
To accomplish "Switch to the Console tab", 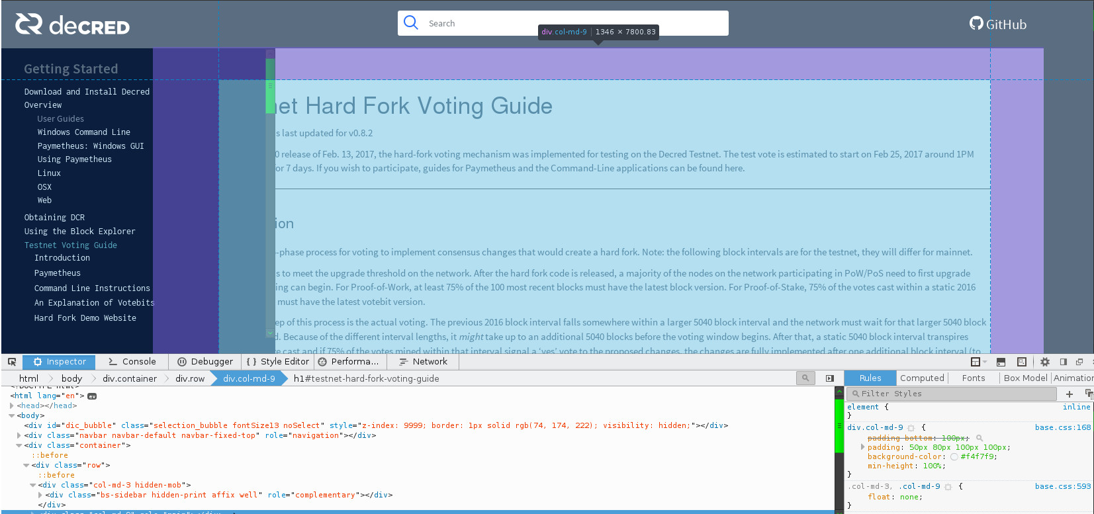I will [132, 362].
